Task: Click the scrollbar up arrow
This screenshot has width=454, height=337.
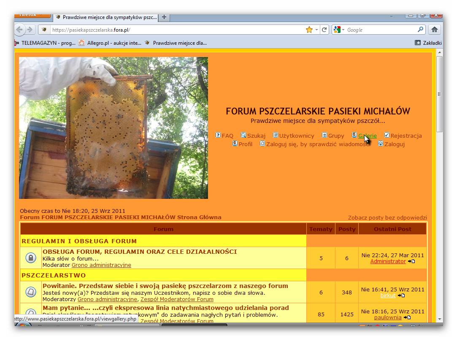Action: click(x=440, y=52)
